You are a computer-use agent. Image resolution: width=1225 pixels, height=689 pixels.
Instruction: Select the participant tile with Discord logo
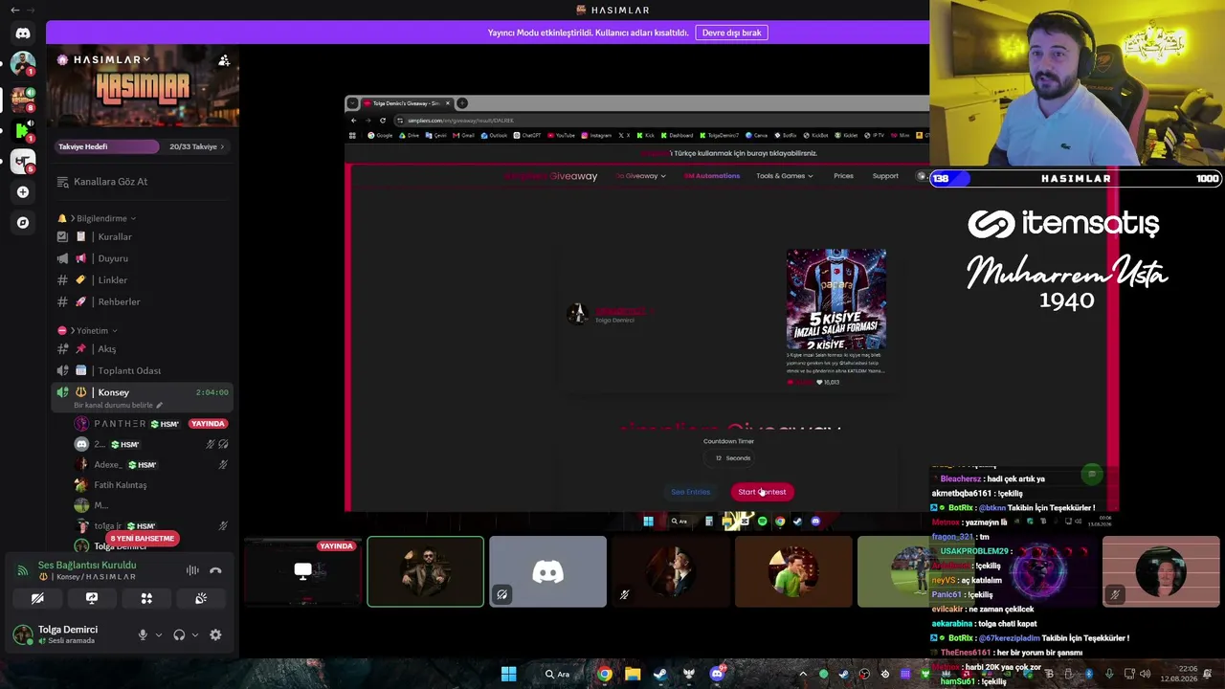click(547, 571)
